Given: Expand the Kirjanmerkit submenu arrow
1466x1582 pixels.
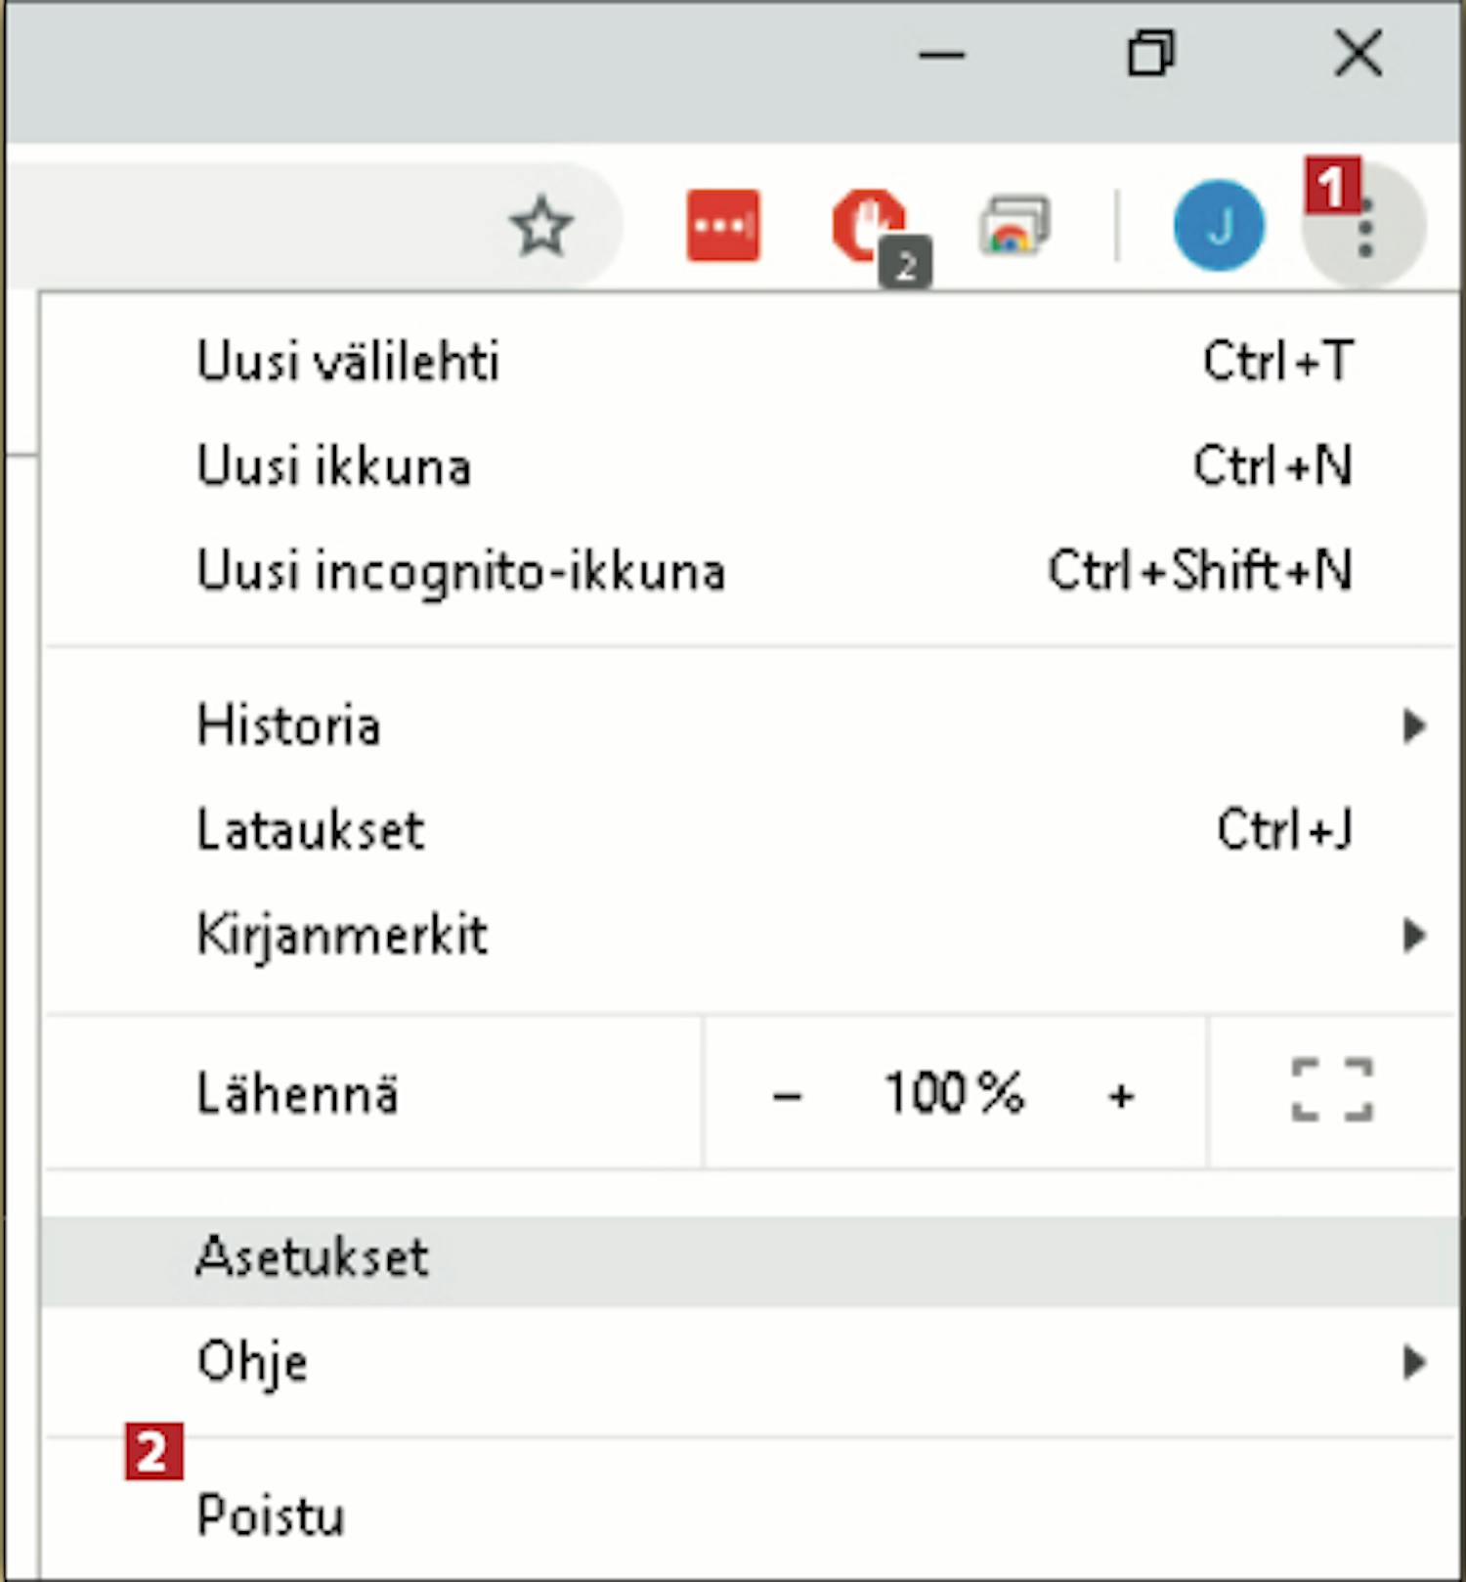Looking at the screenshot, I should [x=1414, y=936].
